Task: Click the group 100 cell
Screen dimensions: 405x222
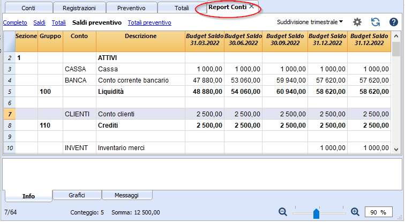Action: (x=50, y=92)
